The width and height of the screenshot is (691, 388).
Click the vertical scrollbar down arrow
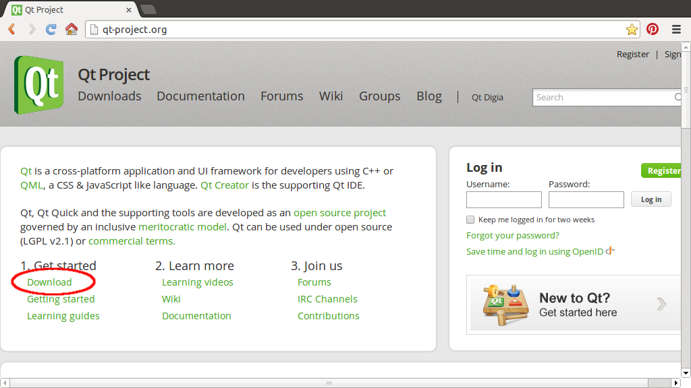[686, 373]
